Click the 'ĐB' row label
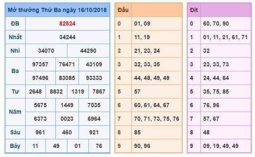This screenshot has width=255, height=157. pos(15,23)
